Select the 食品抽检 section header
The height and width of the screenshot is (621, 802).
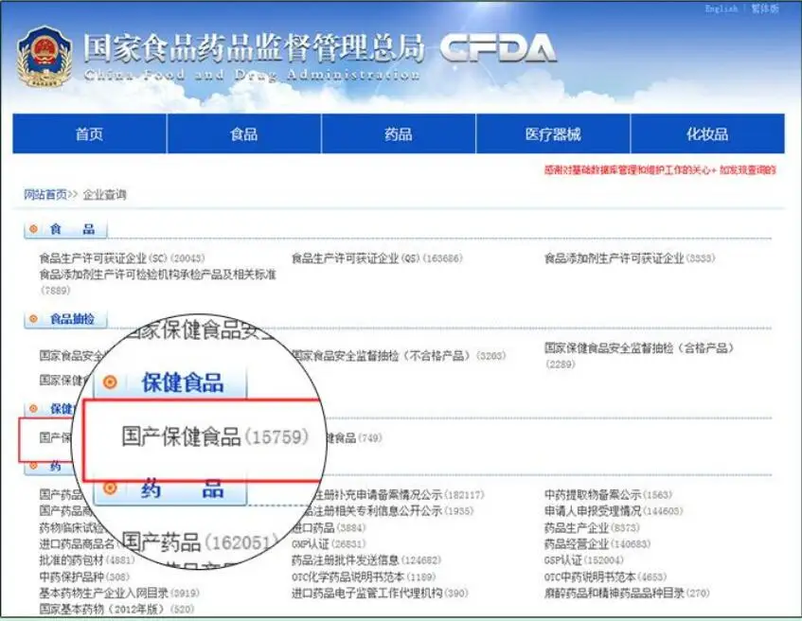pyautogui.click(x=65, y=319)
